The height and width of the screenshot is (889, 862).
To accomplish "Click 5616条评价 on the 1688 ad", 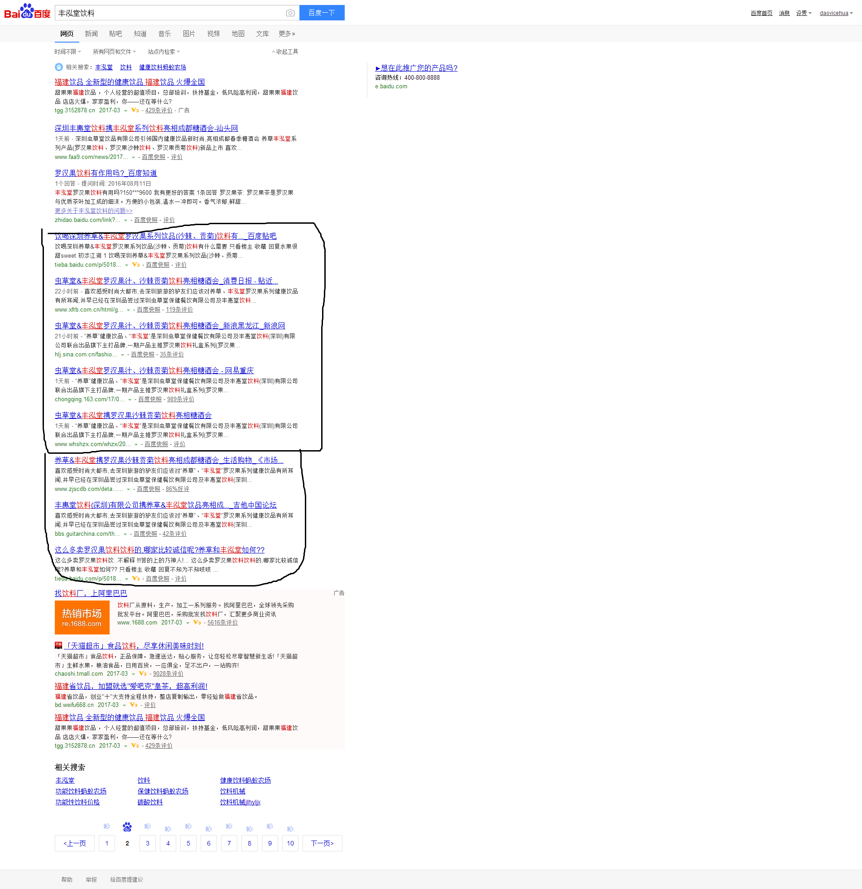I will point(222,623).
